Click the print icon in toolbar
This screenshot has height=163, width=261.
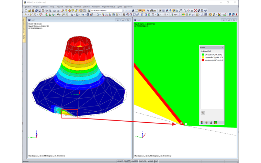pyautogui.click(x=47, y=11)
